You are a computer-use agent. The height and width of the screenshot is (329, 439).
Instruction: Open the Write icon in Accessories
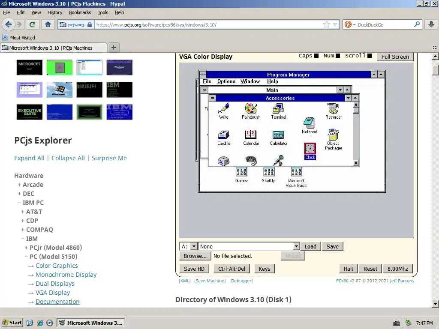tap(223, 111)
